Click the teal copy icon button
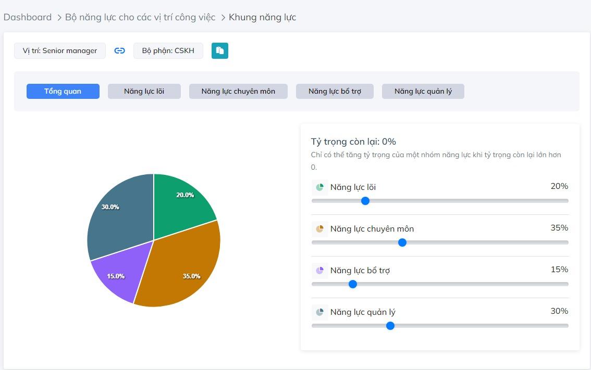This screenshot has height=370, width=591. [x=220, y=50]
